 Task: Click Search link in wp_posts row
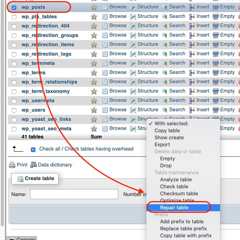(x=177, y=7)
